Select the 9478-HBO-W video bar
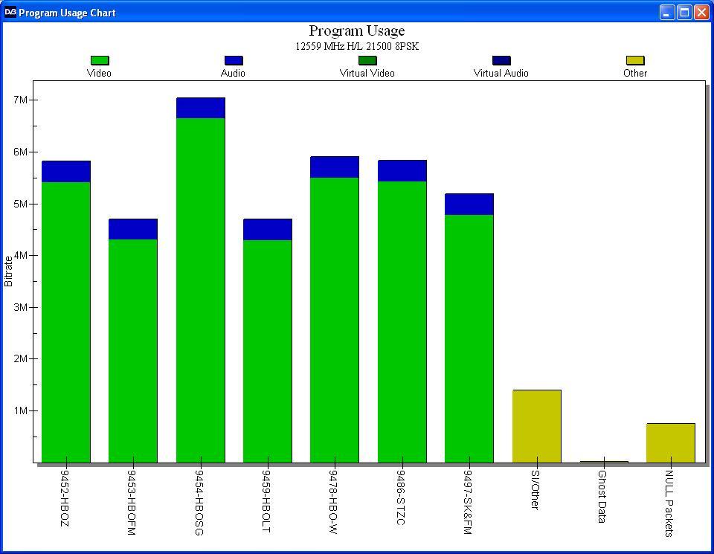714x554 pixels. pyautogui.click(x=335, y=320)
